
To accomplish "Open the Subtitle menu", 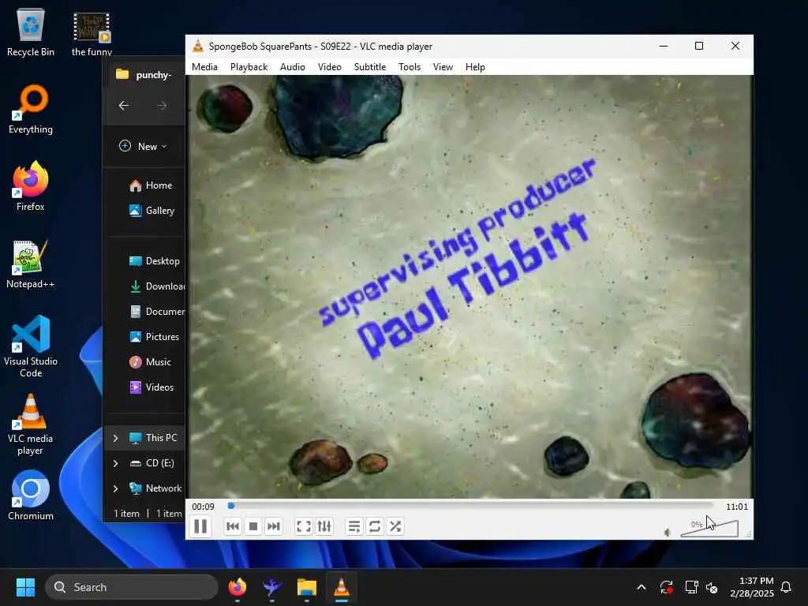I will [369, 67].
